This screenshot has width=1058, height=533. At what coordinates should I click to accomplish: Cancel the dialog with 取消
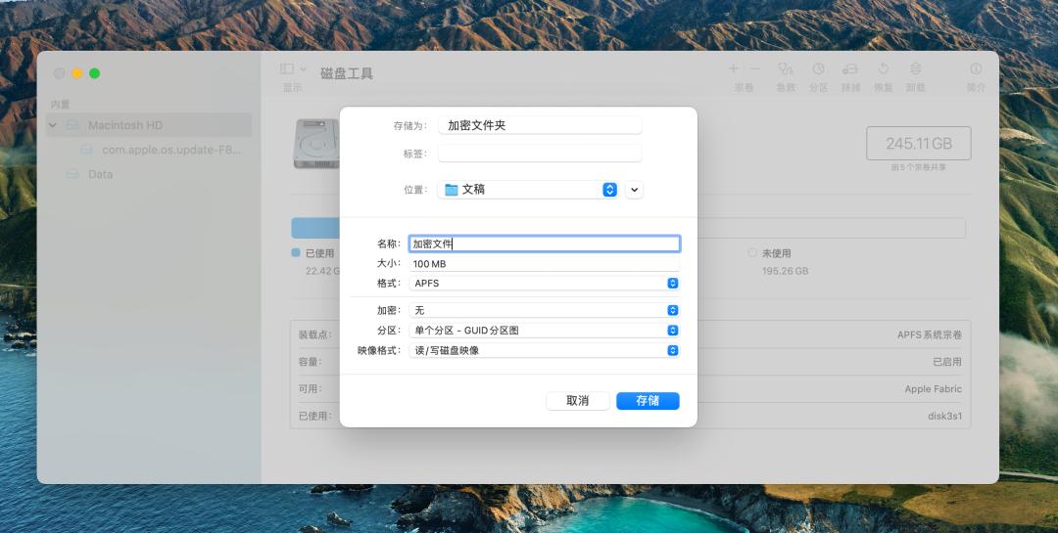pyautogui.click(x=578, y=401)
